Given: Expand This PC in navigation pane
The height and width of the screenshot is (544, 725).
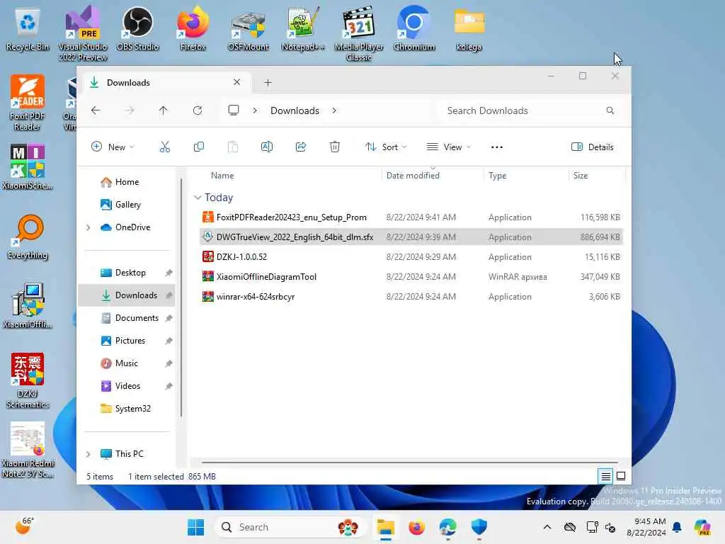Looking at the screenshot, I should [89, 454].
